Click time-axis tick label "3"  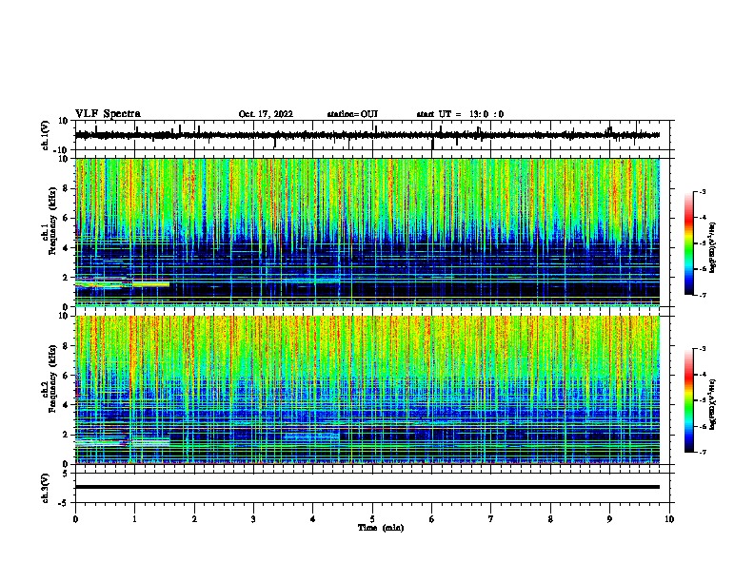[x=253, y=519]
